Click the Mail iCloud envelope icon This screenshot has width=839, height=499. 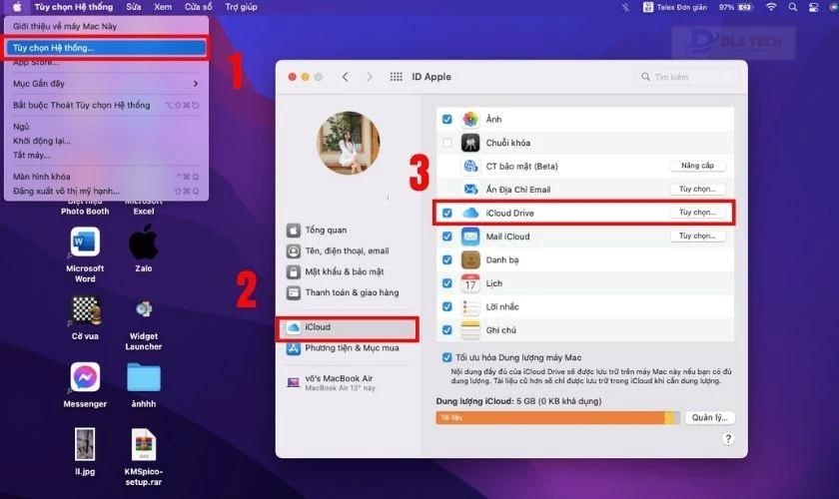[x=470, y=237]
